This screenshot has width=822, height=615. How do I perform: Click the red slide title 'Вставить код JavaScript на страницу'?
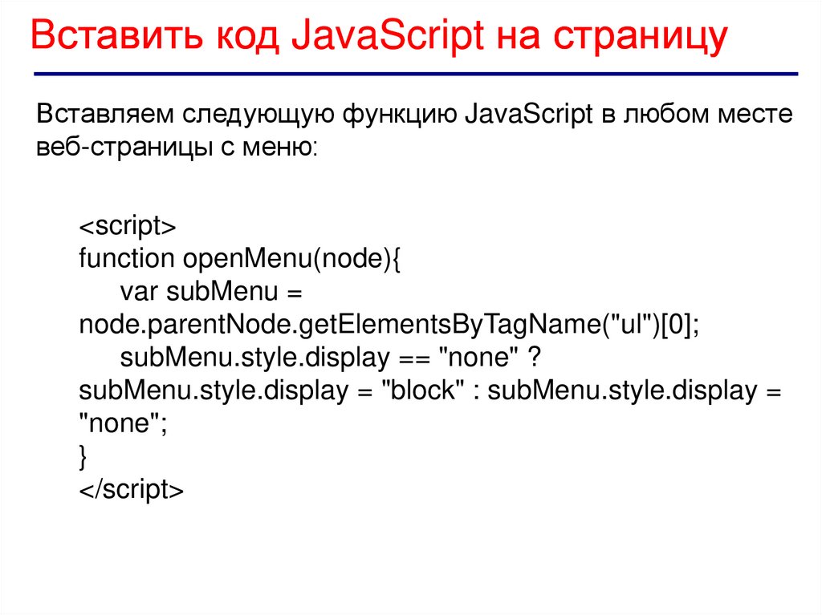pyautogui.click(x=379, y=37)
